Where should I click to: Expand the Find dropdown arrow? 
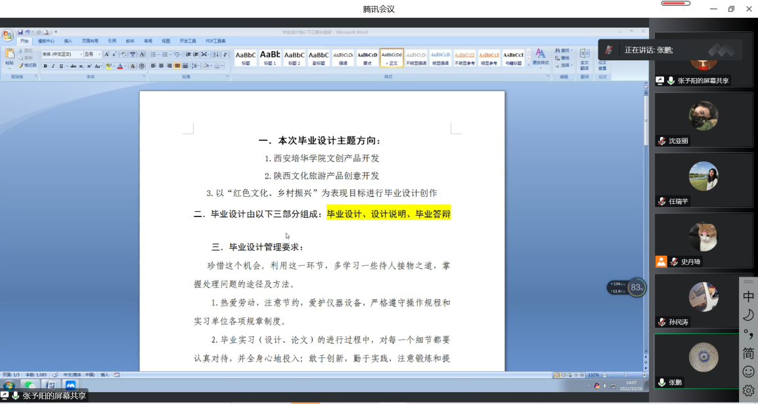[572, 51]
